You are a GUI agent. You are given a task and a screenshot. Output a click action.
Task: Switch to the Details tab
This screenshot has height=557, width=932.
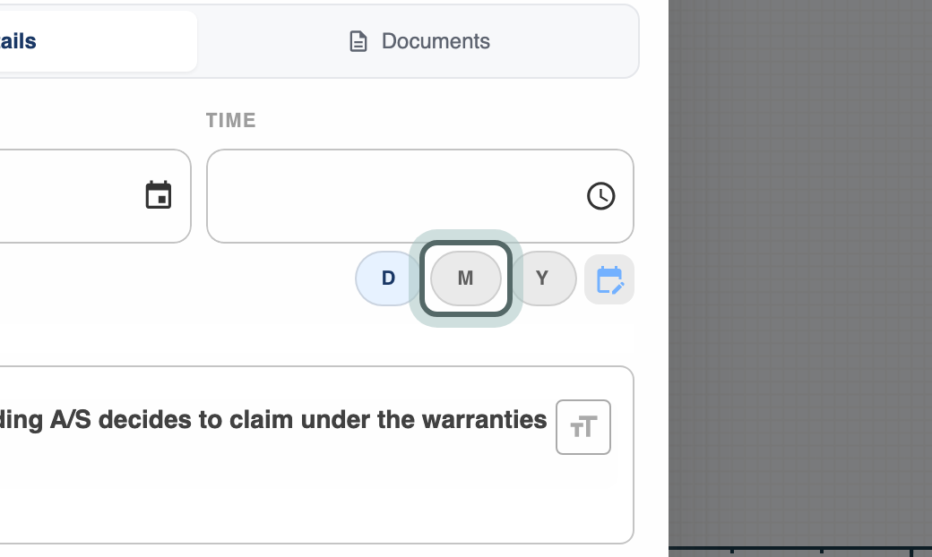98,41
